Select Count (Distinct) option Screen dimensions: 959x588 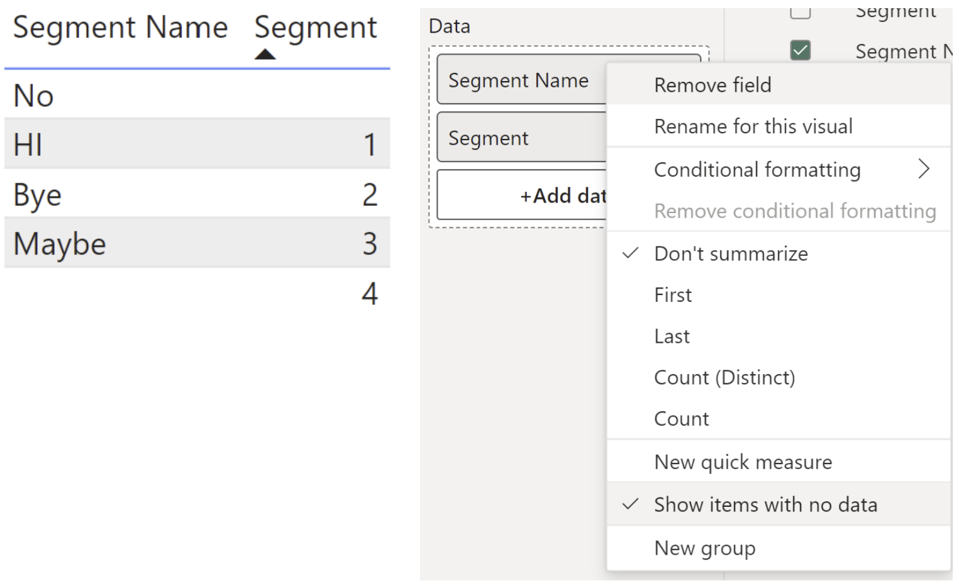[724, 377]
